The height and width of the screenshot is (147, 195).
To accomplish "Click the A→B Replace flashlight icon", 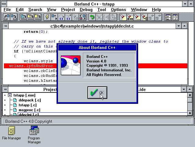I will (130, 17).
